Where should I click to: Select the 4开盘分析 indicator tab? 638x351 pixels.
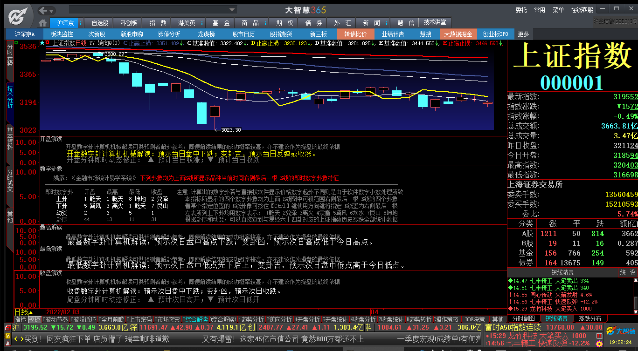coord(307,319)
